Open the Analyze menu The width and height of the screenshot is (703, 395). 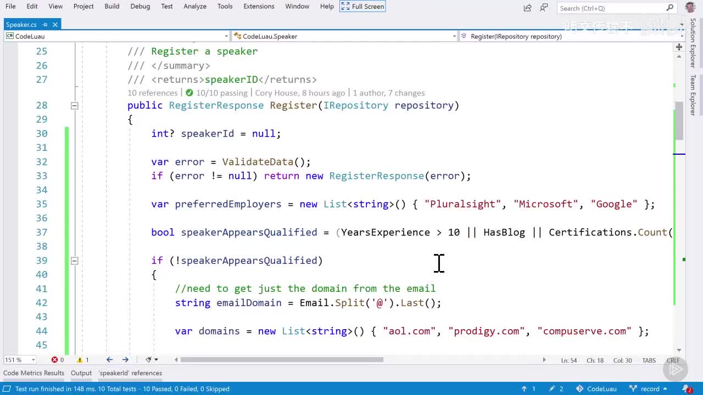click(195, 6)
